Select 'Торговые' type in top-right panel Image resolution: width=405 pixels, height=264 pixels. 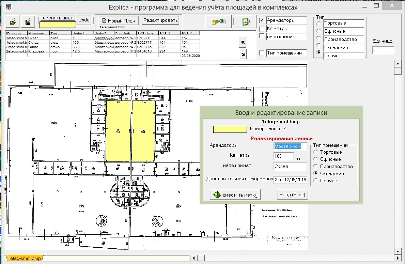tap(318, 24)
